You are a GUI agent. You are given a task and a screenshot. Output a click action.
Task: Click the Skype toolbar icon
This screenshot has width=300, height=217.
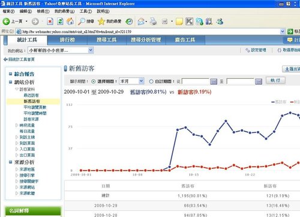pos(199,22)
